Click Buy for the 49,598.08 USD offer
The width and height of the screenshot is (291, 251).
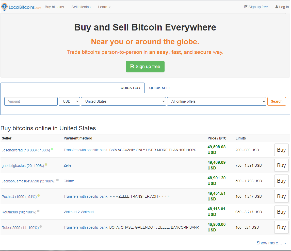click(281, 150)
